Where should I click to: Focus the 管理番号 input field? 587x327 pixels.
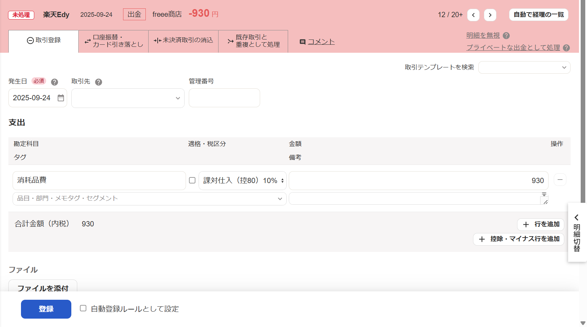tap(224, 98)
